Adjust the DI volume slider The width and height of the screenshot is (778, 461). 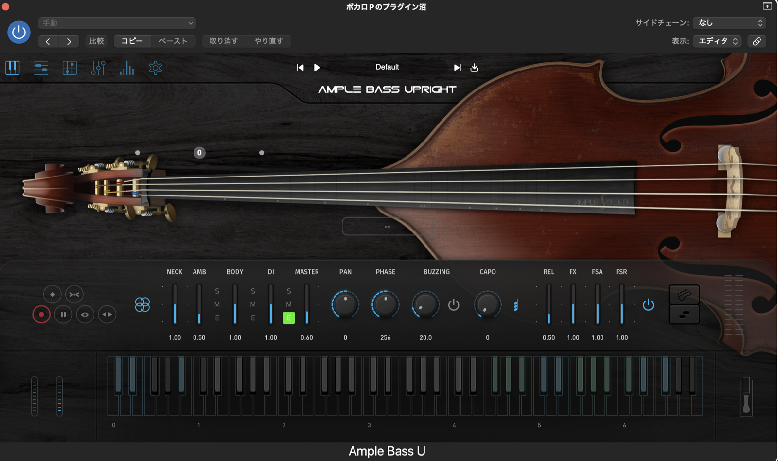tap(271, 305)
